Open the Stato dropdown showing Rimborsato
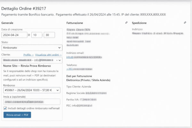192x128 pixels. pyautogui.click(x=32, y=47)
